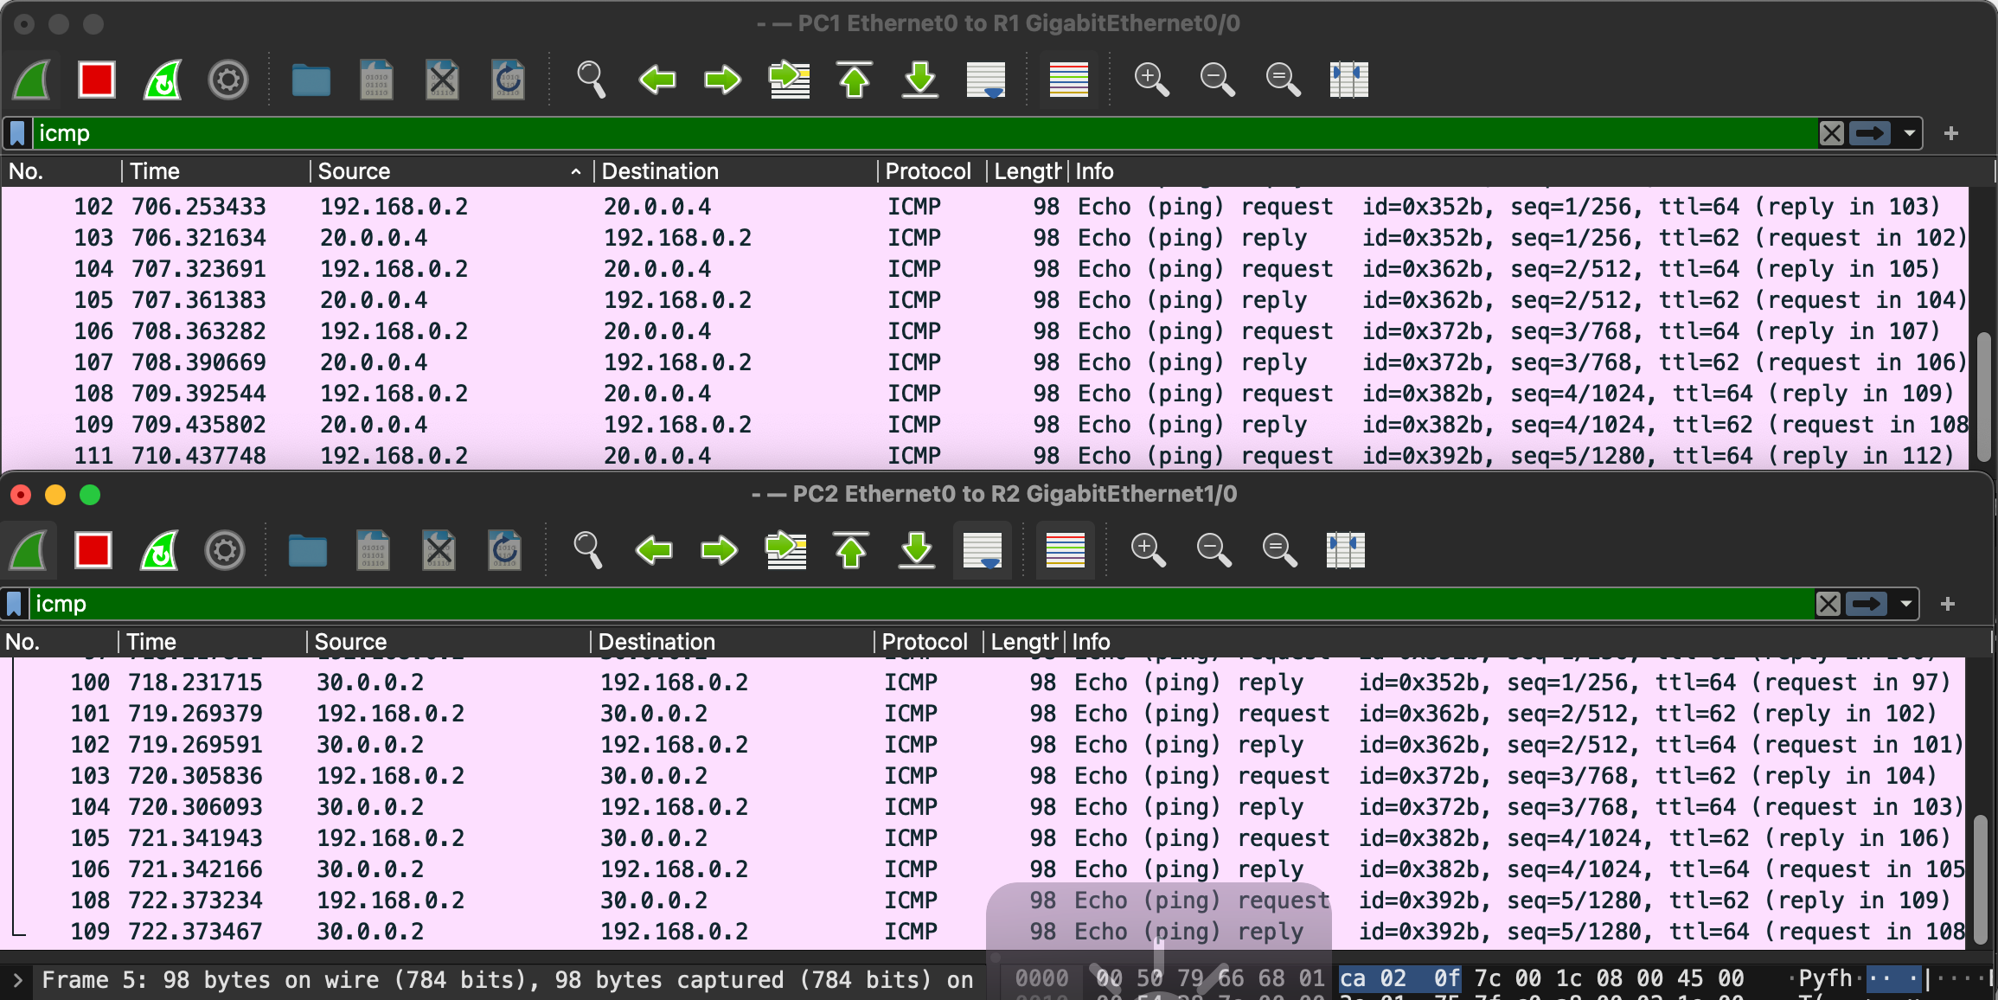Toggle packet colorization in PC1 toolbar

point(1068,80)
